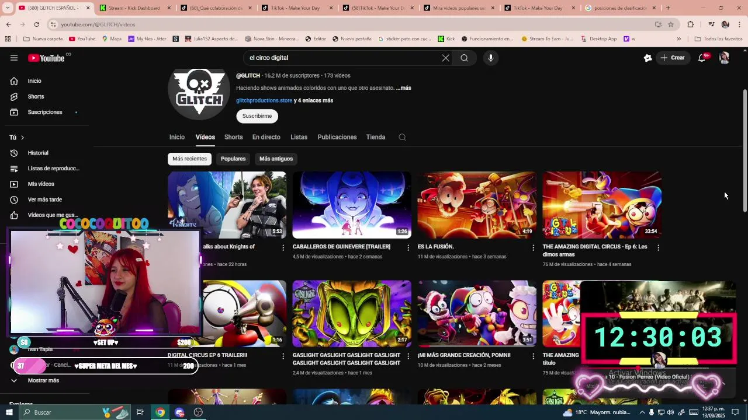Open options menu for Ep 6 Les dimos armas

658,247
